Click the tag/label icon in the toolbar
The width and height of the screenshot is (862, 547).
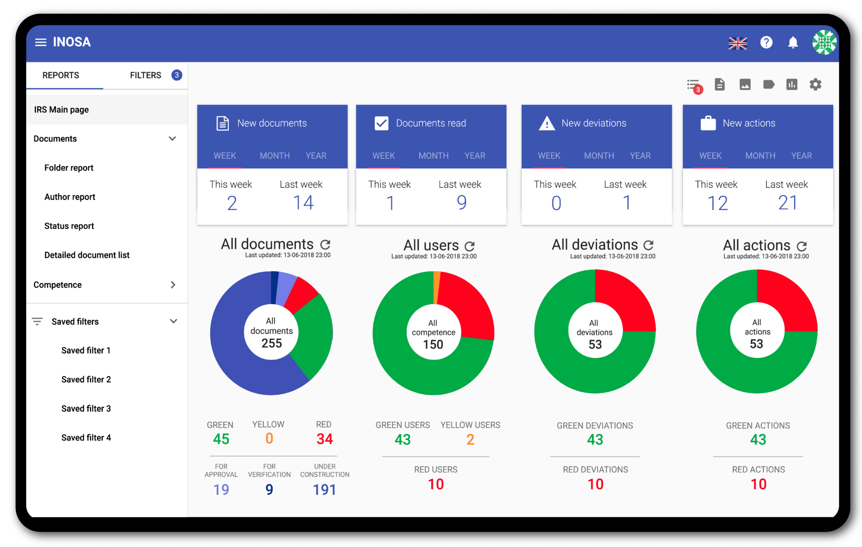(769, 84)
